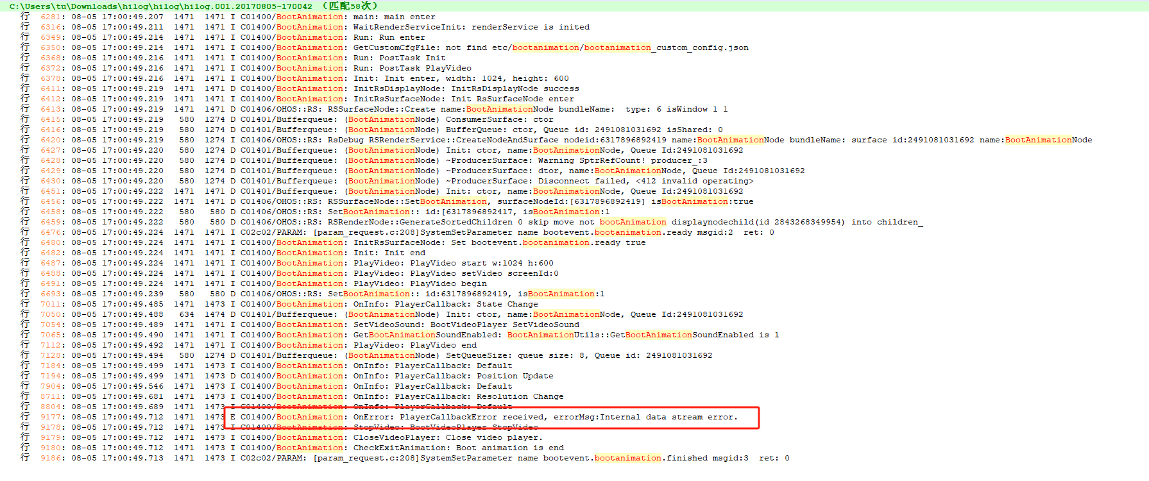Open line 6420 CreateNodeAndSurface entry

(x=556, y=140)
